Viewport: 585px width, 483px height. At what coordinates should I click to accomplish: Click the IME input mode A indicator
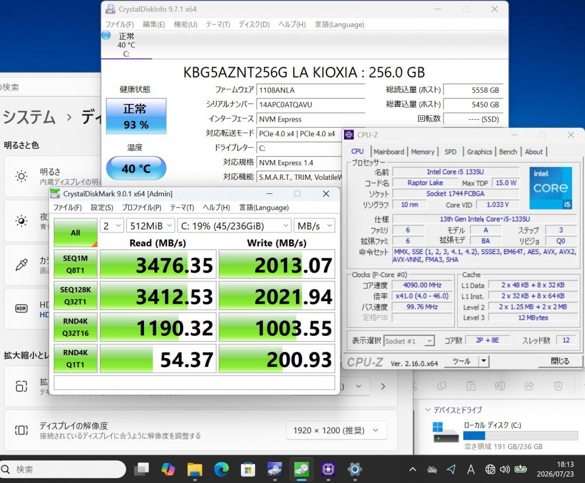(x=471, y=470)
